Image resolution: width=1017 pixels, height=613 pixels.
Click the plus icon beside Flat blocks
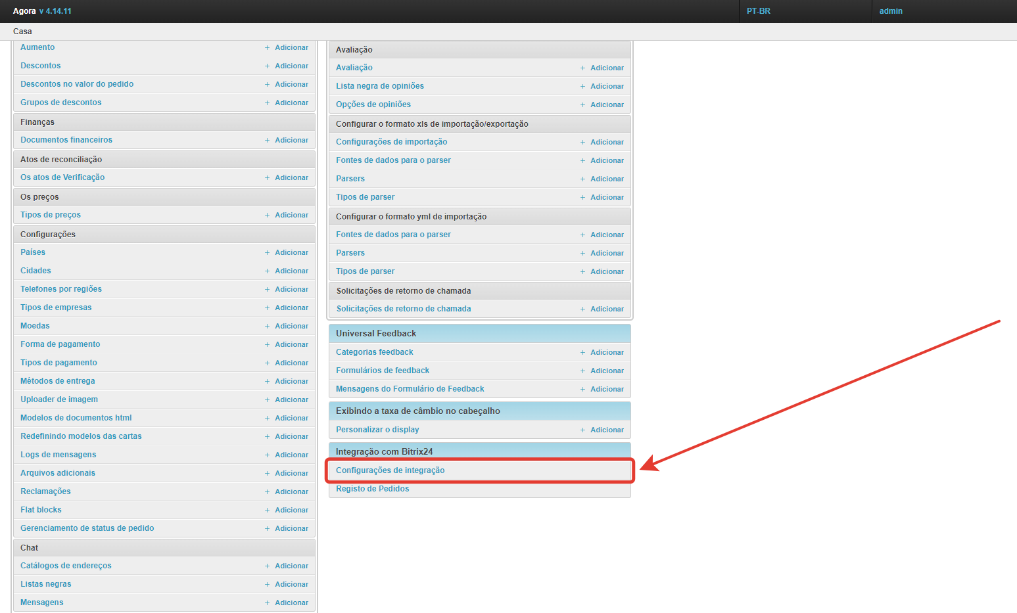(x=267, y=511)
